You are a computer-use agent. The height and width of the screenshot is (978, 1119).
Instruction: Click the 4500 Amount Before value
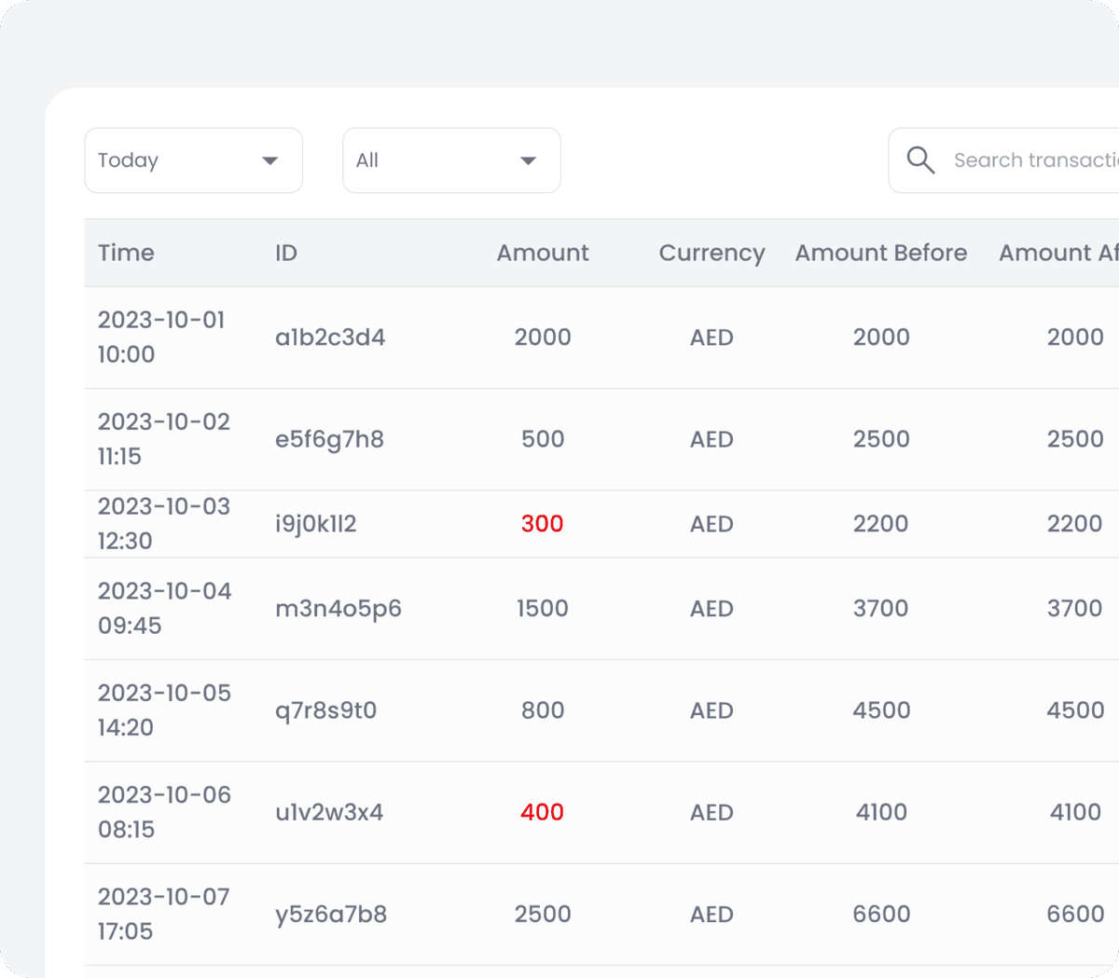coord(880,710)
